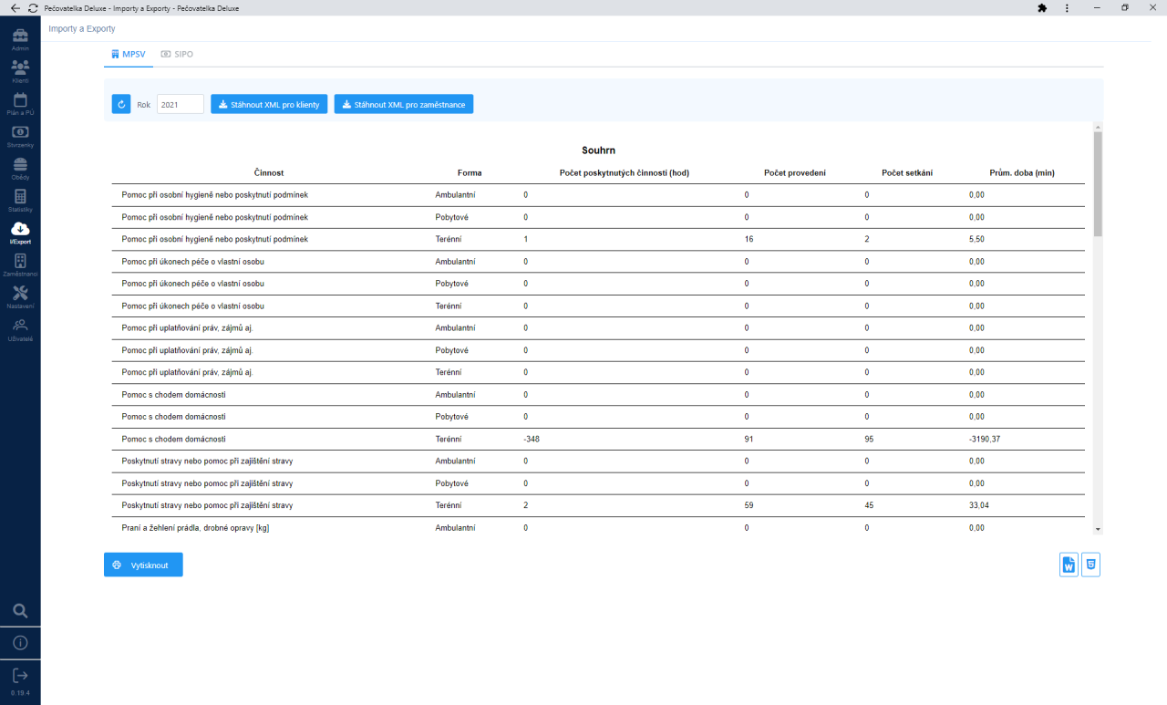The image size is (1167, 705).
Task: Open the Statistiky sidebar section
Action: click(x=20, y=201)
